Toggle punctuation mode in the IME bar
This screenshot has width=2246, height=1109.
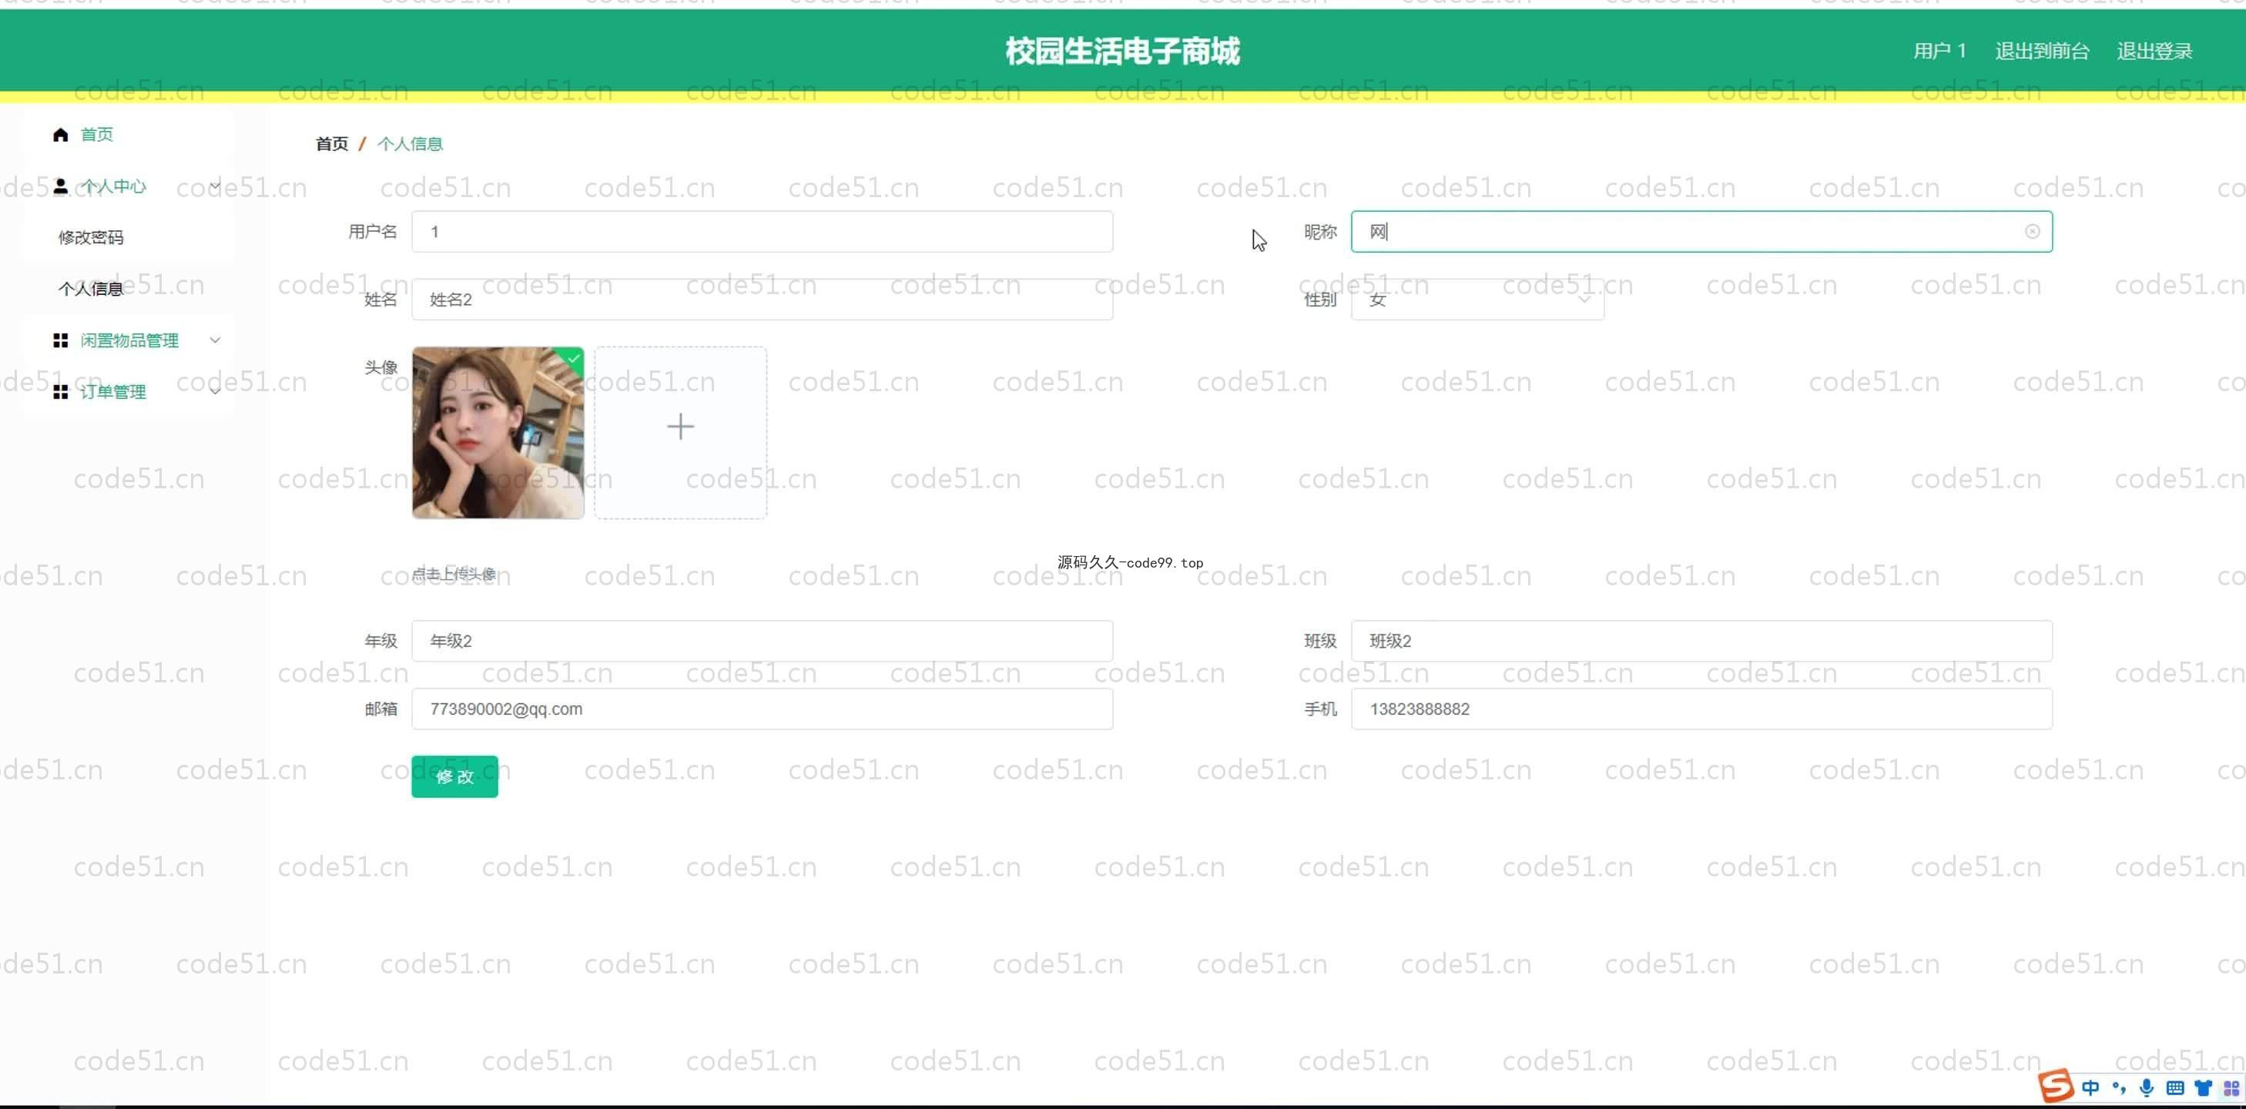2119,1087
